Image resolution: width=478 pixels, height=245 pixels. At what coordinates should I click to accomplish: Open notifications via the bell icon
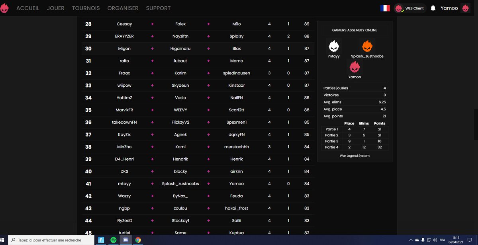point(433,8)
